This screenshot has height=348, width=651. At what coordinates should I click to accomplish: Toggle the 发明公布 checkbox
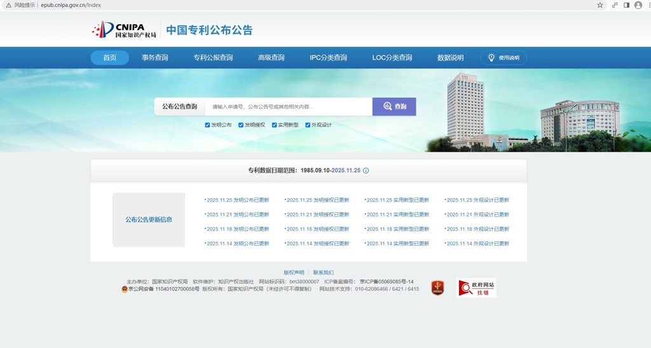point(207,125)
